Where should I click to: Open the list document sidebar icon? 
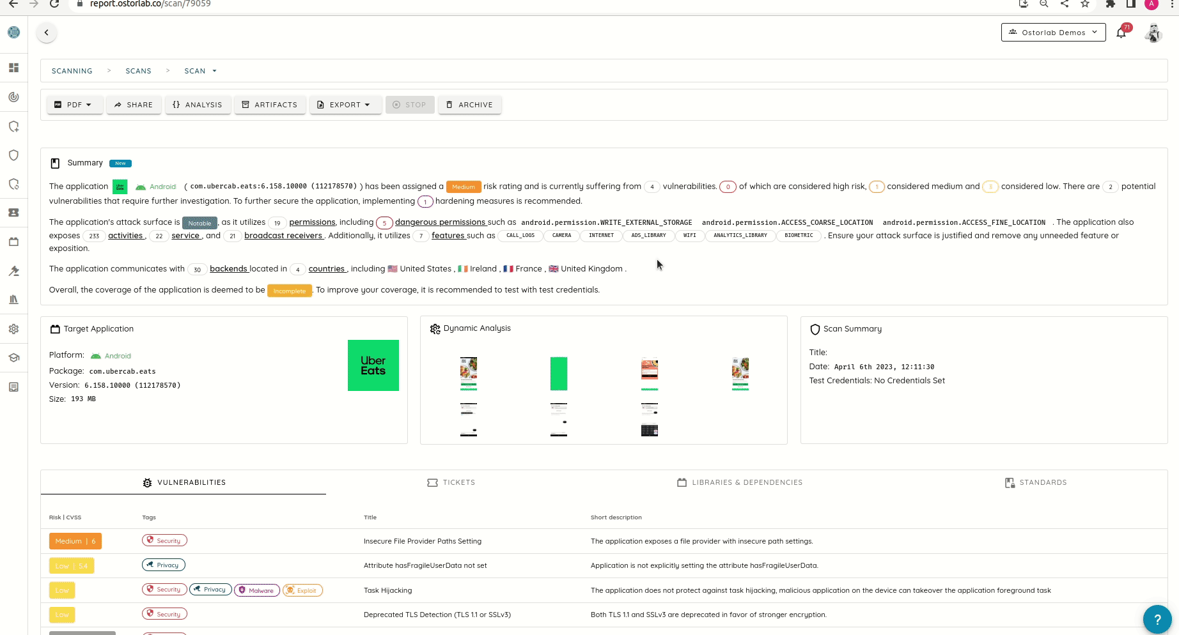(13, 387)
